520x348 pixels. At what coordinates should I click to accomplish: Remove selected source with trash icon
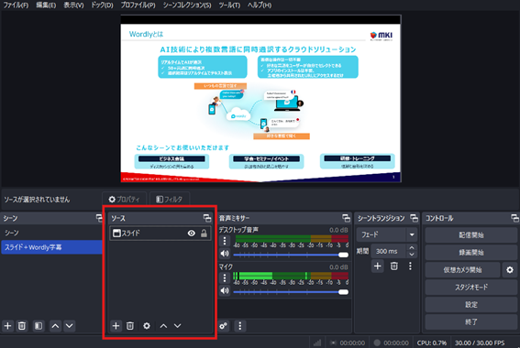point(130,326)
